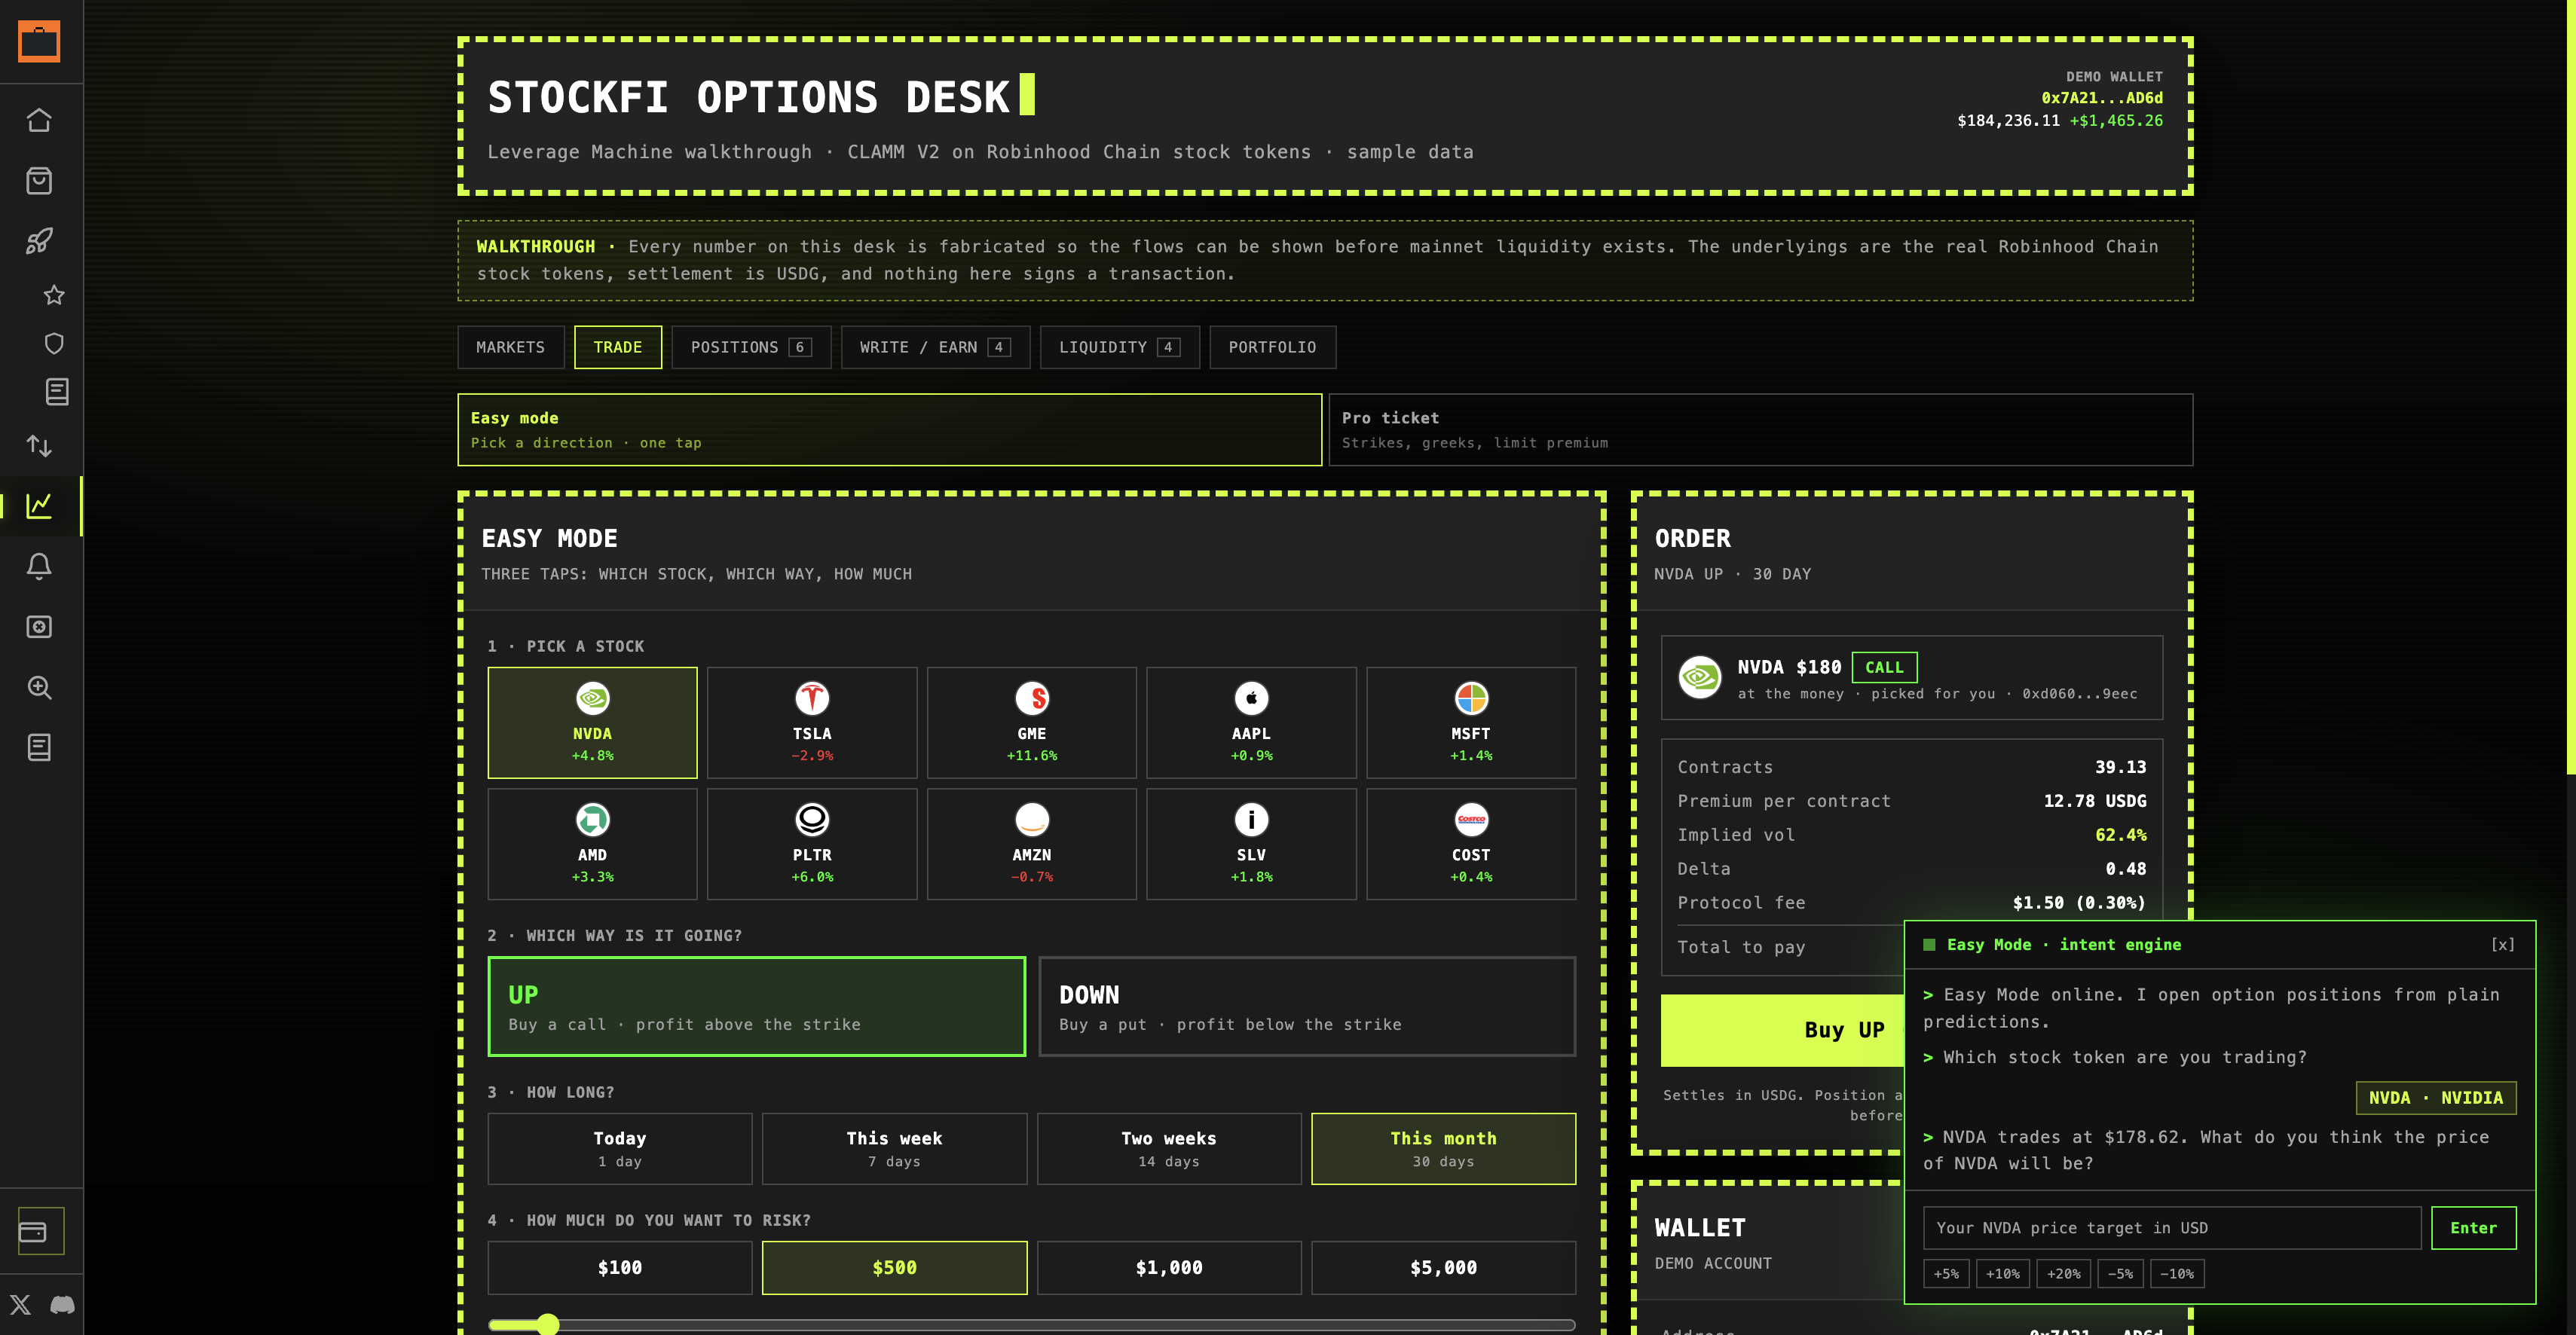
Task: Choose the +10% quick target chip
Action: tap(2002, 1274)
